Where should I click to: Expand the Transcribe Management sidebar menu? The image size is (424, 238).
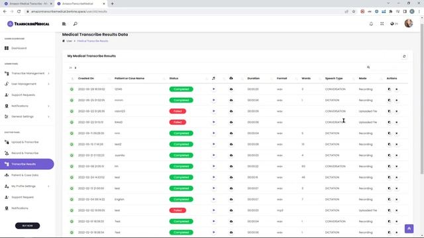27,73
